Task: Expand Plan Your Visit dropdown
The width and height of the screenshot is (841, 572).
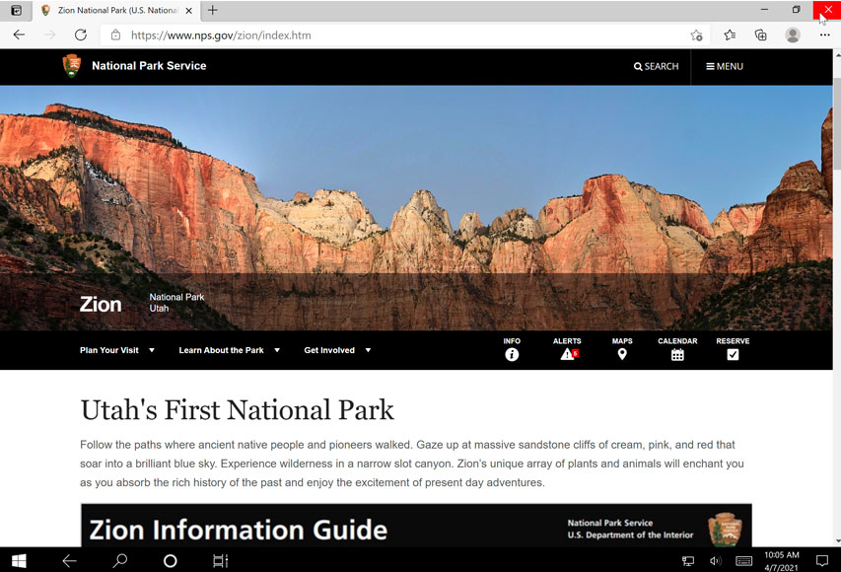Action: [x=117, y=350]
